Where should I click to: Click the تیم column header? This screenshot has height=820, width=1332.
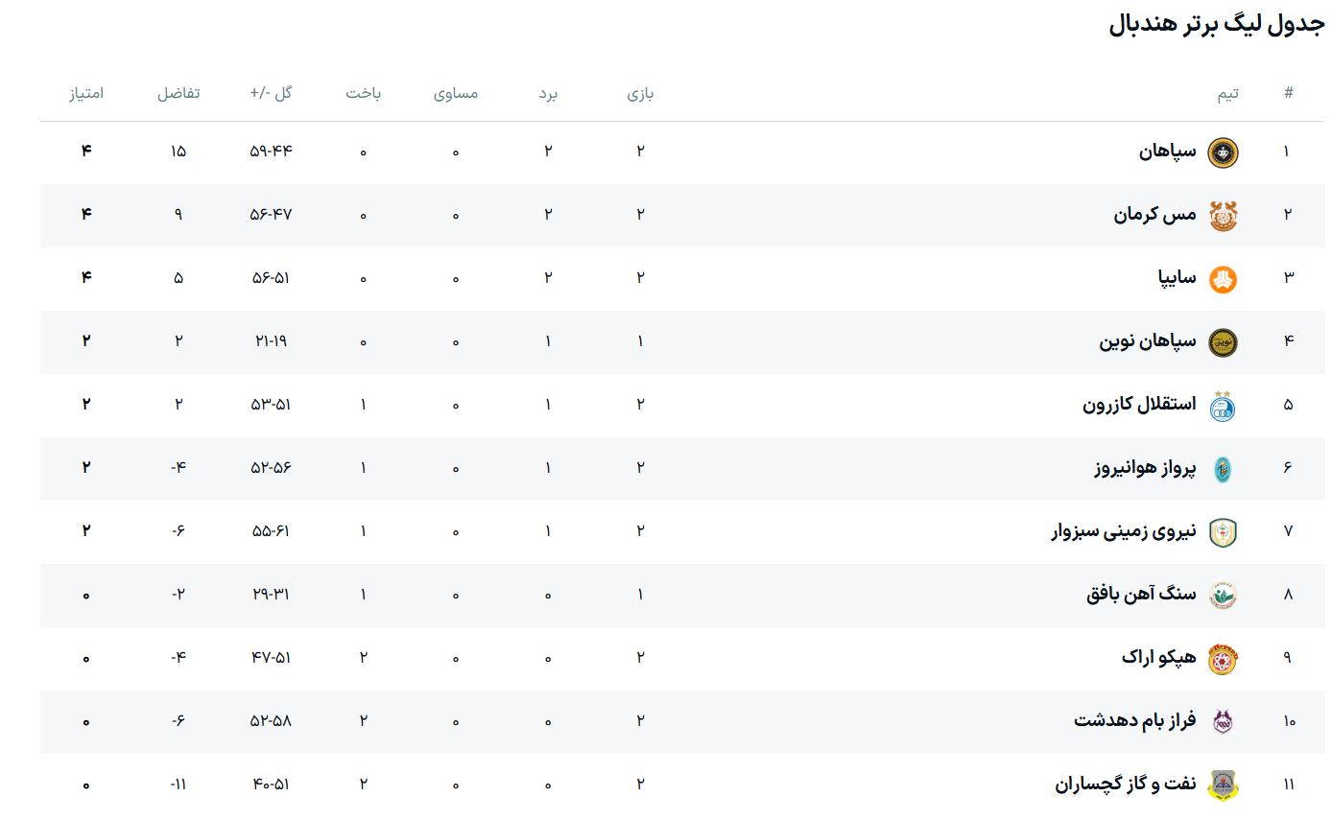[1227, 93]
